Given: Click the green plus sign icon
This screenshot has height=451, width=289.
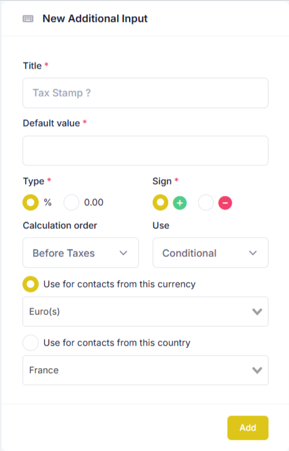Looking at the screenshot, I should click(180, 203).
